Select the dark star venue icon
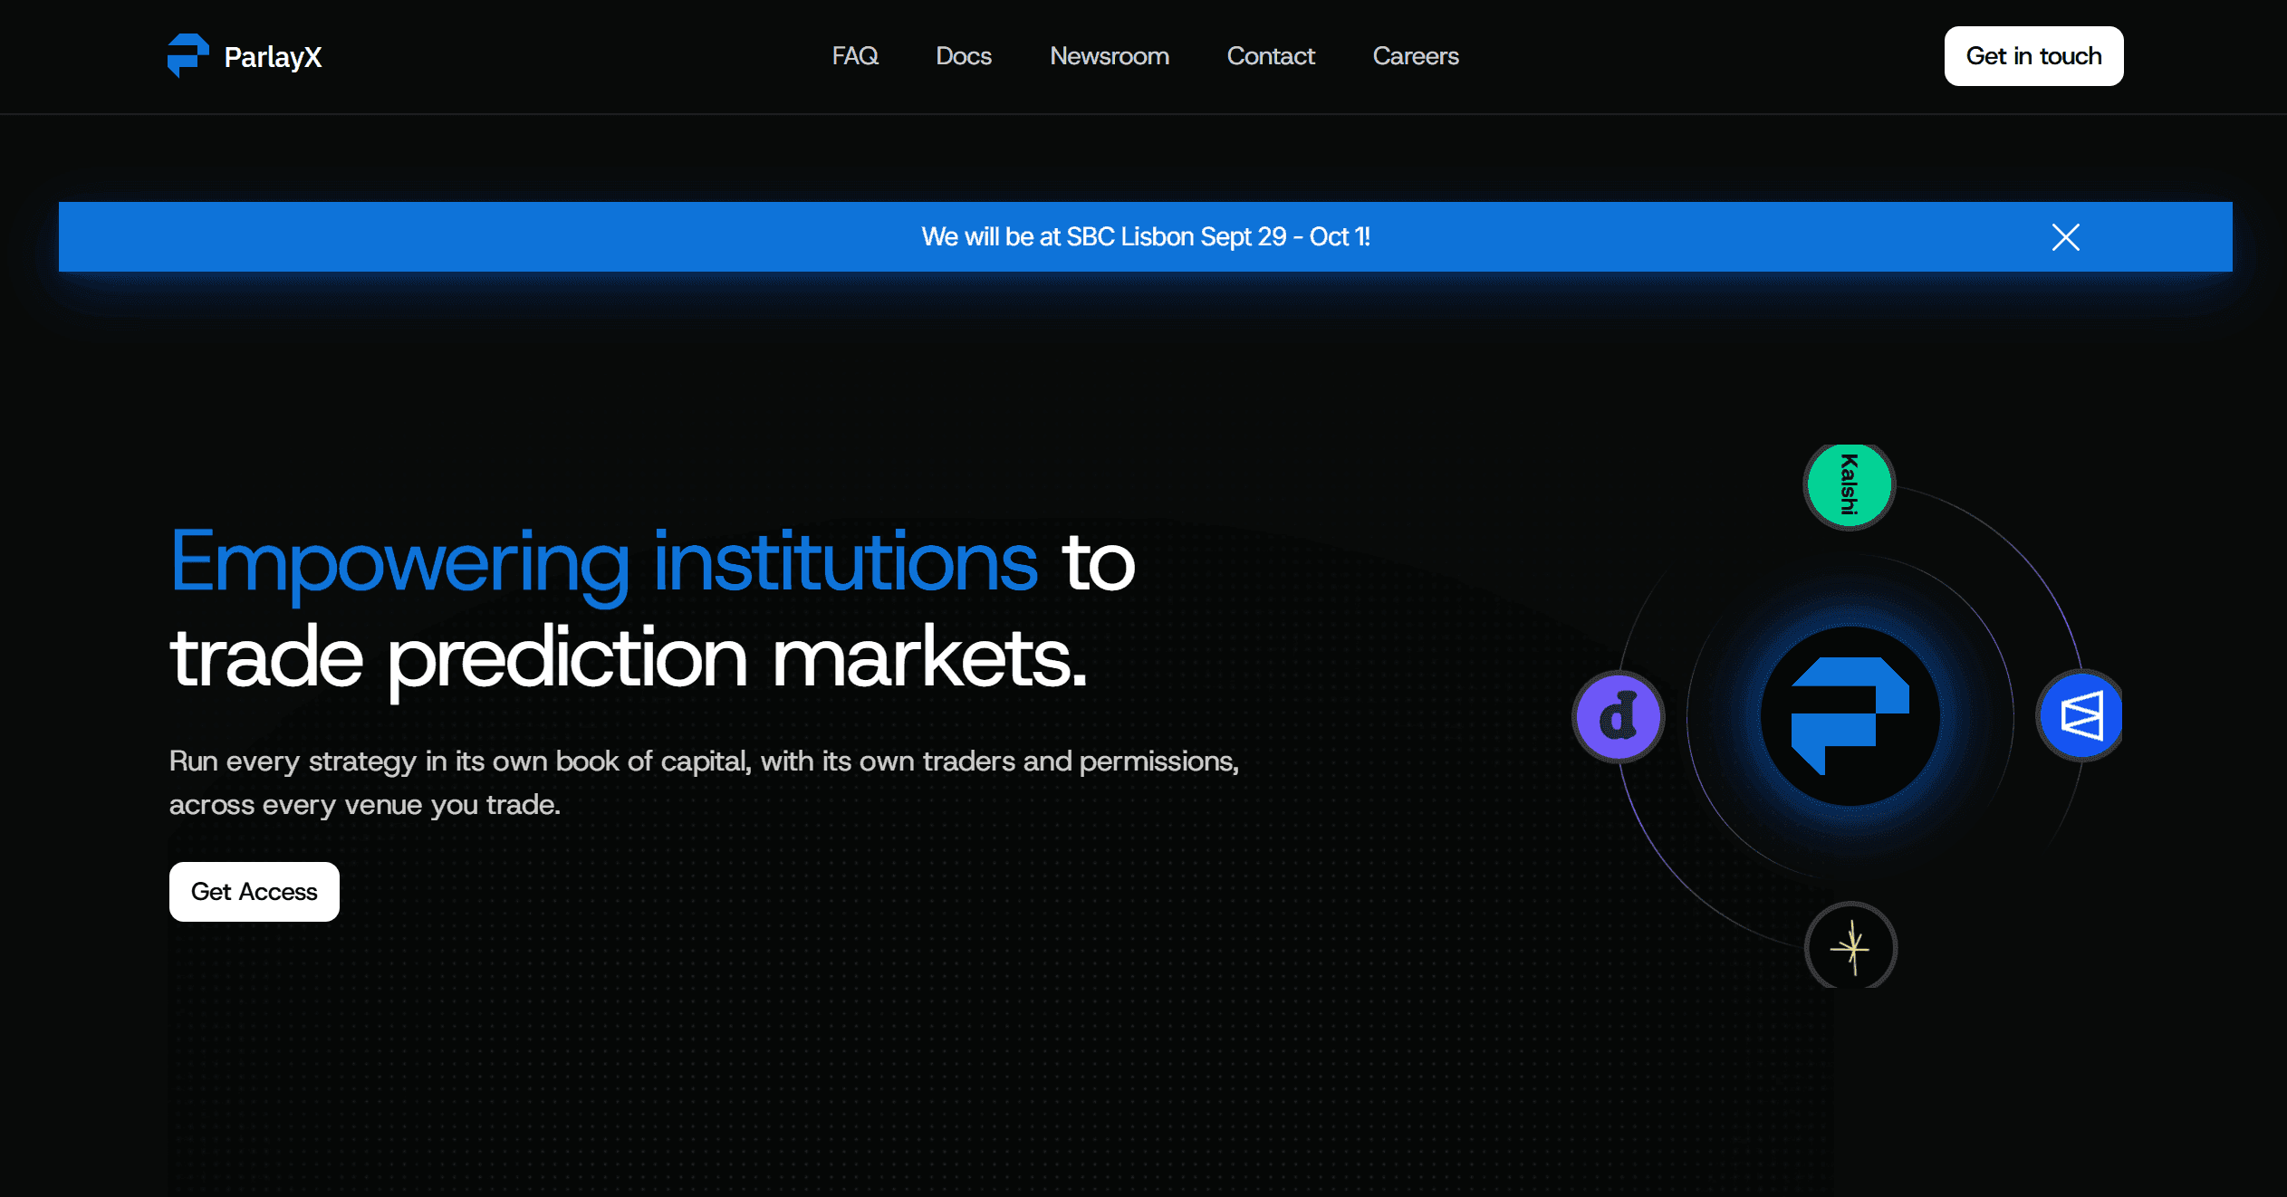This screenshot has width=2287, height=1197. [1850, 947]
